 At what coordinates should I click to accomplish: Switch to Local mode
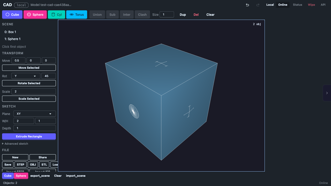click(x=270, y=5)
